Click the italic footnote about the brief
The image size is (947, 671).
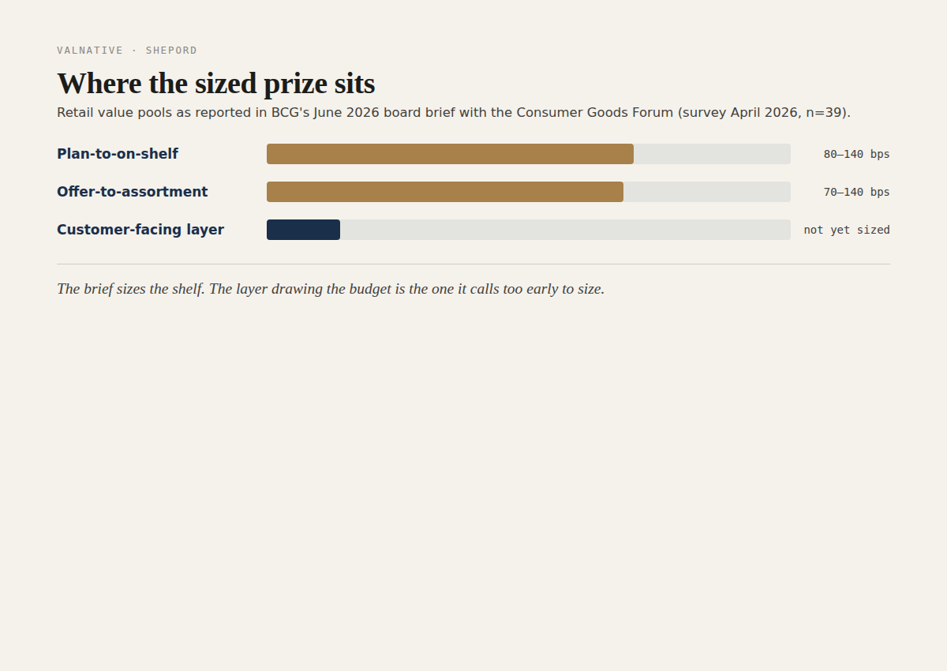(331, 289)
